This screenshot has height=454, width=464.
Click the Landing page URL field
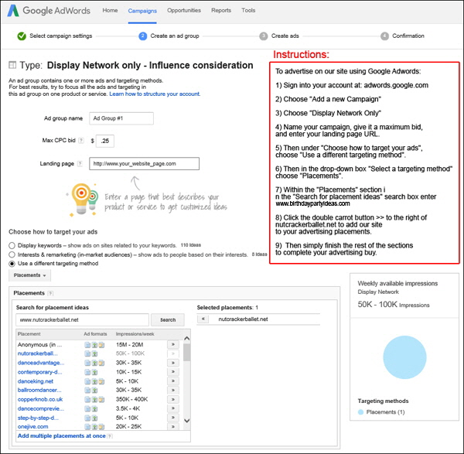[x=144, y=164]
